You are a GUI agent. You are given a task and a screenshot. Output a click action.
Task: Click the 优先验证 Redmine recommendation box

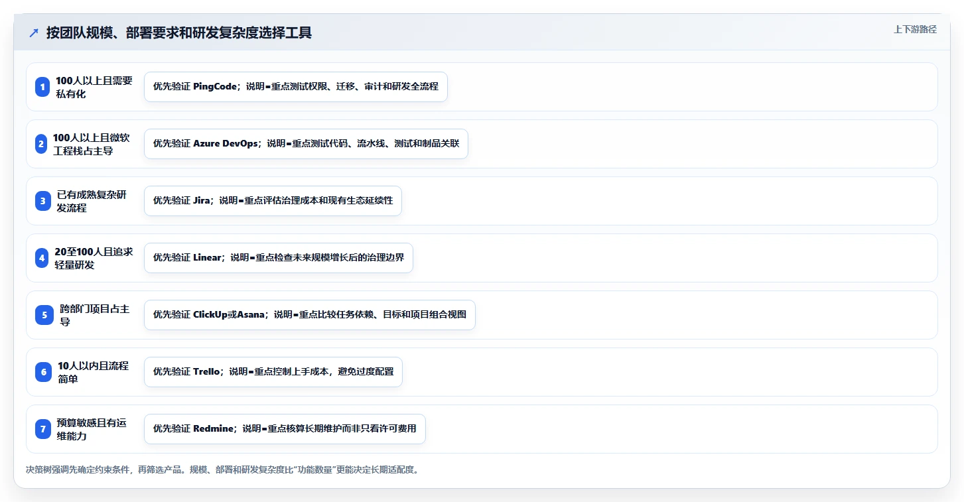pyautogui.click(x=285, y=429)
